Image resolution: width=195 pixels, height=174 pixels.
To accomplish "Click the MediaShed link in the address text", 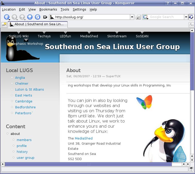I will 84,138.
